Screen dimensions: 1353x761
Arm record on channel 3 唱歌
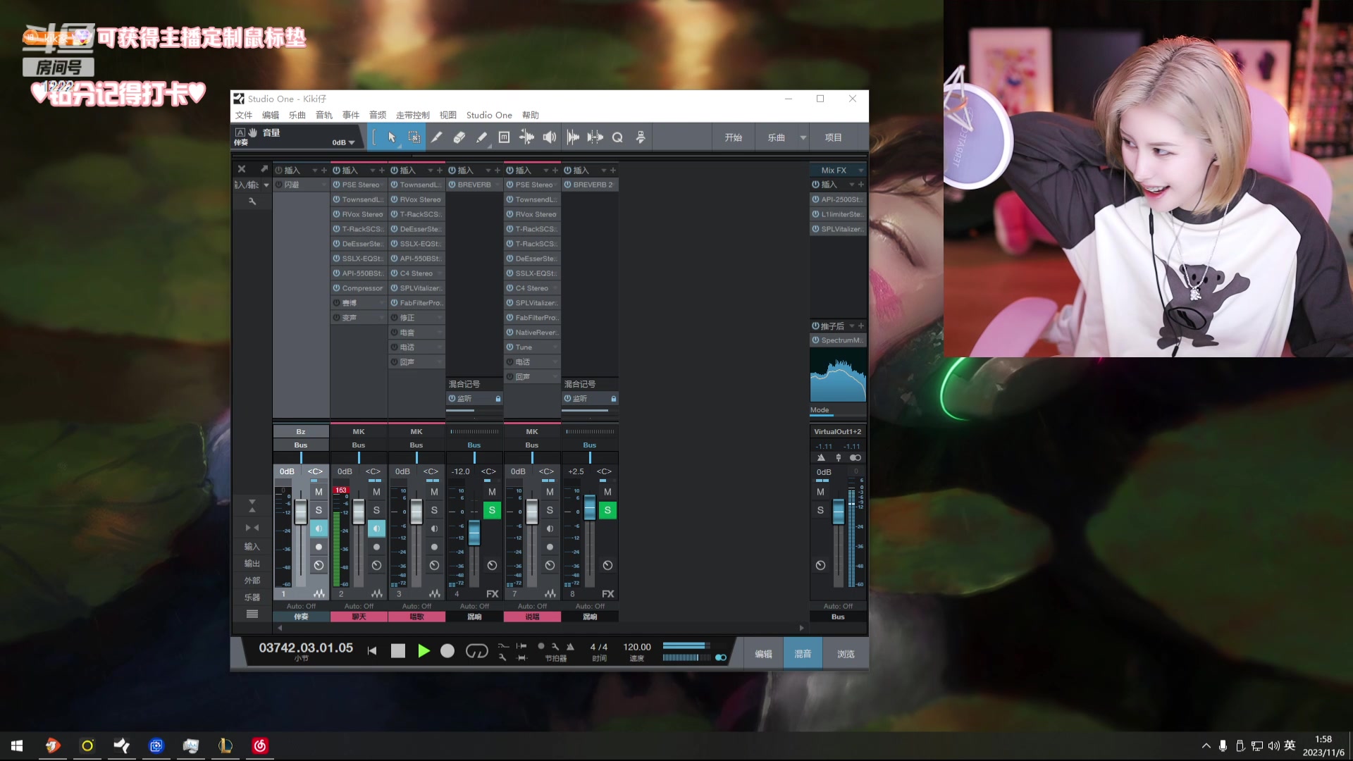(434, 547)
